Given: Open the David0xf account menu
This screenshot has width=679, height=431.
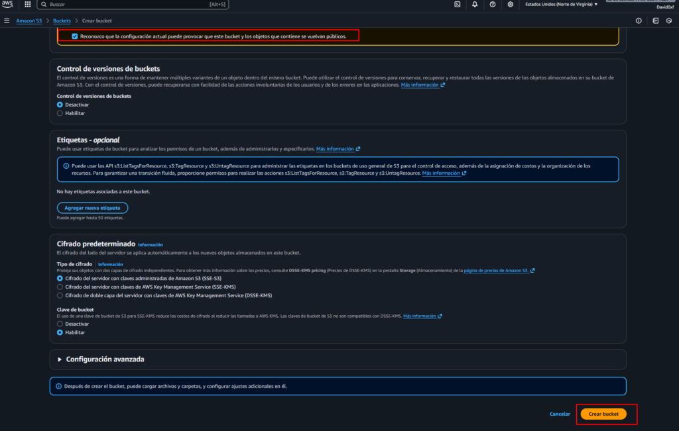Looking at the screenshot, I should [664, 7].
